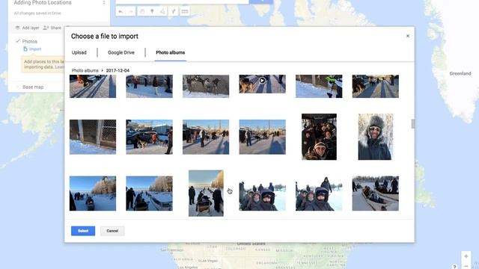Switch to the Google Drive tab
The image size is (479, 269).
121,52
